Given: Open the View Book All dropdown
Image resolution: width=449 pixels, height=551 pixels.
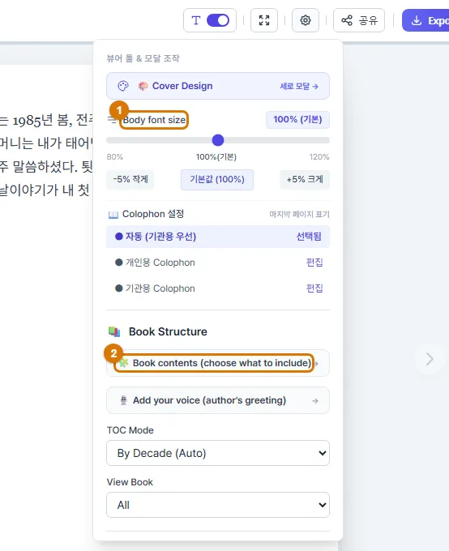Looking at the screenshot, I should pos(218,505).
